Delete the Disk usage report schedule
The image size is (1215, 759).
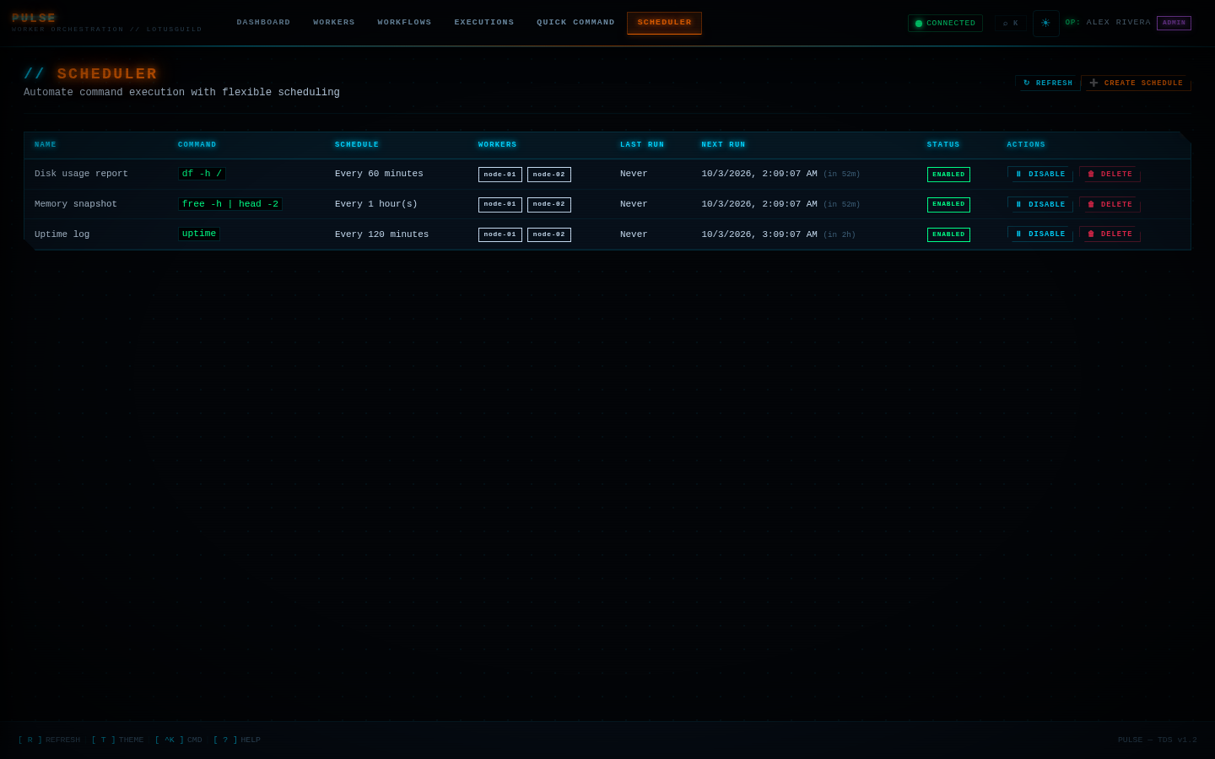point(1110,175)
